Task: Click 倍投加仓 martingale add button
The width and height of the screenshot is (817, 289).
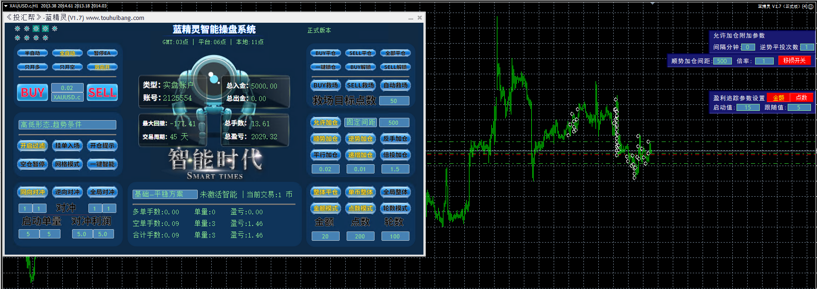Action: tap(395, 155)
